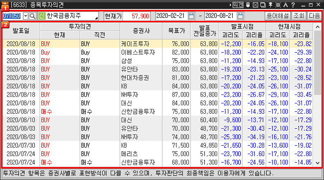Click the asterisk-shaped title bar icon
The height and width of the screenshot is (180, 324).
click(x=278, y=5)
